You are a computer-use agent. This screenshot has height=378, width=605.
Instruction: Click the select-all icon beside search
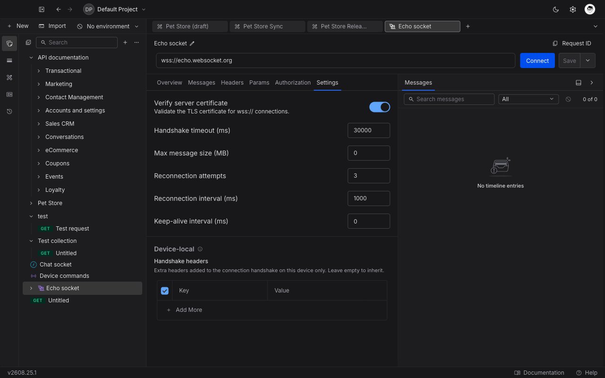point(28,43)
